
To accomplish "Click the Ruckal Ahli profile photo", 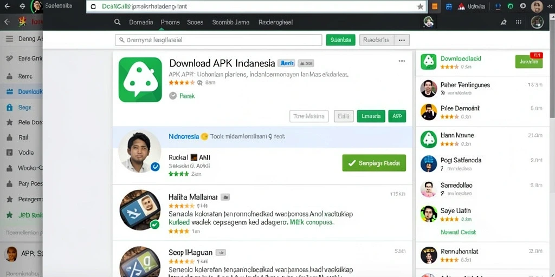I will pos(139,151).
